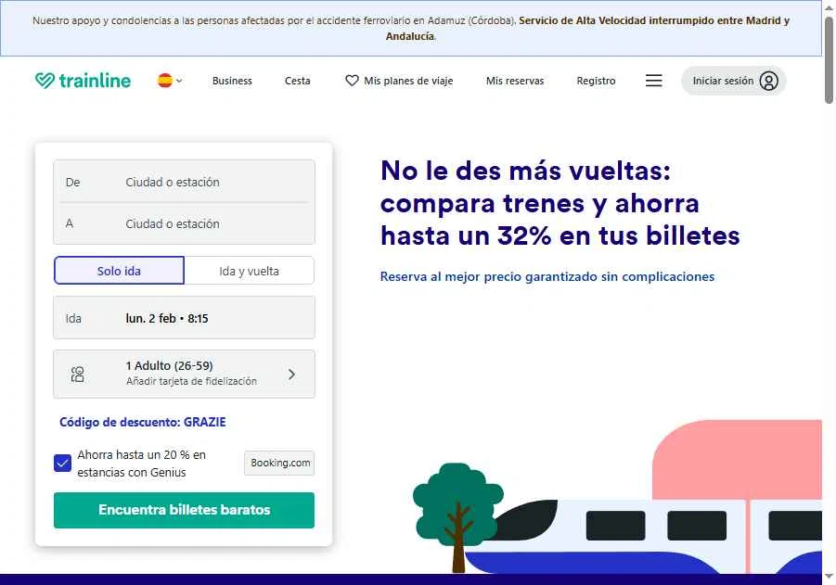Click the passenger icon in traveller row

point(78,374)
